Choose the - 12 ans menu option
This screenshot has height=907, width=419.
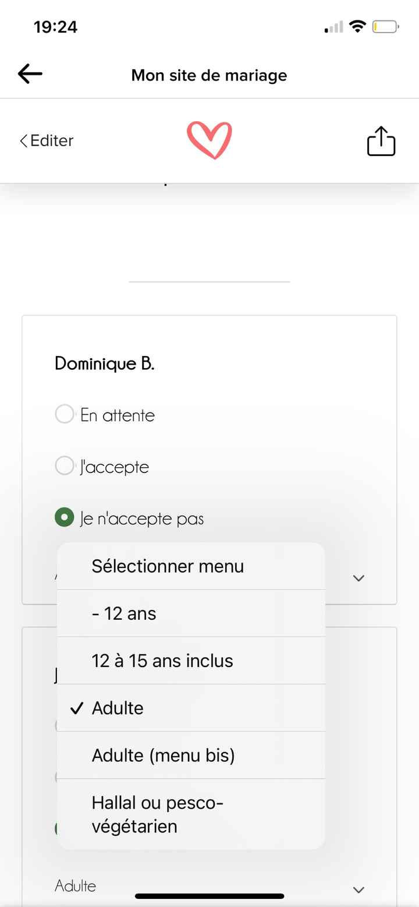(124, 613)
